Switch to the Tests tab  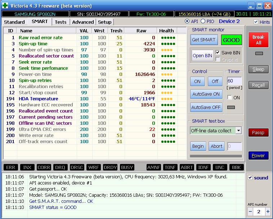[x=61, y=22]
